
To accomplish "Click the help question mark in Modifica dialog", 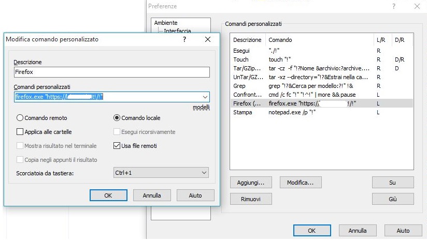I will pyautogui.click(x=184, y=39).
